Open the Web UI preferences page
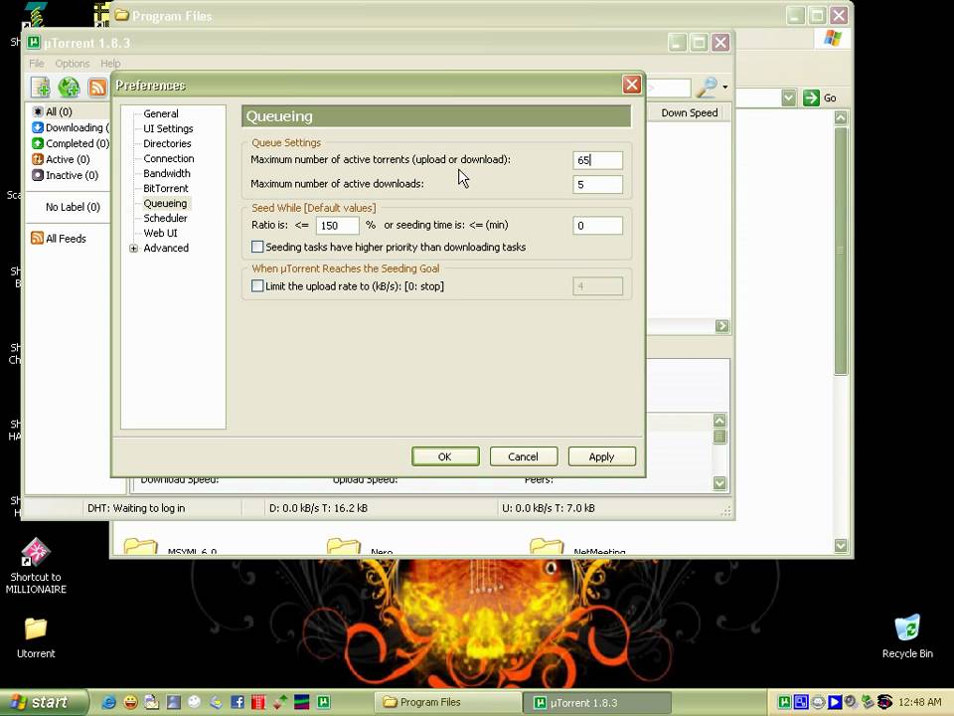Screen dimensions: 954x716 coord(160,233)
